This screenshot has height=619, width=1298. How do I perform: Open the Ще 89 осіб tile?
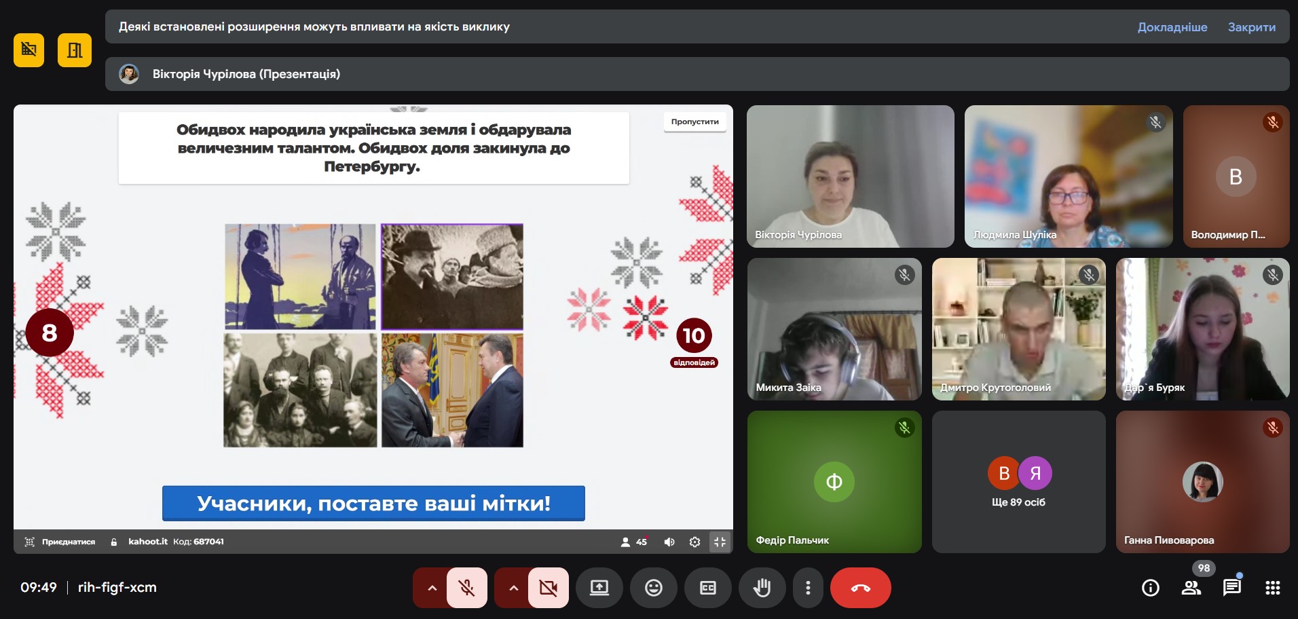pos(1018,482)
